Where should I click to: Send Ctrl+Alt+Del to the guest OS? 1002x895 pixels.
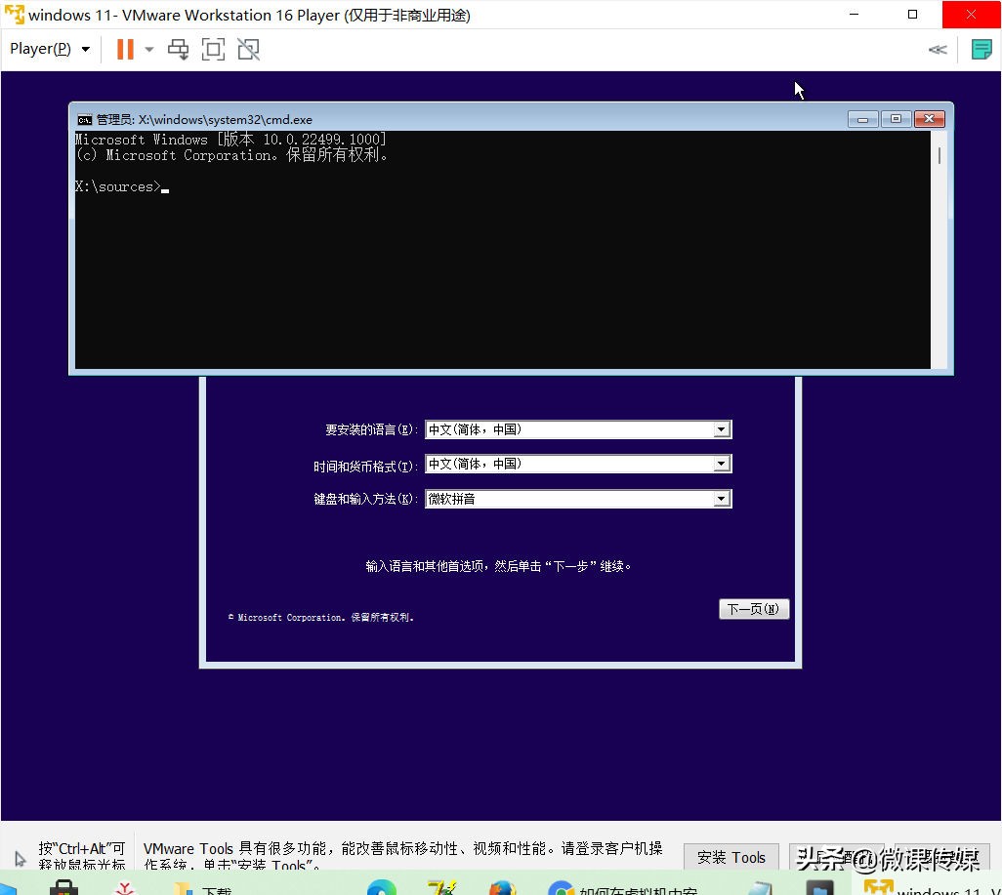[x=178, y=49]
